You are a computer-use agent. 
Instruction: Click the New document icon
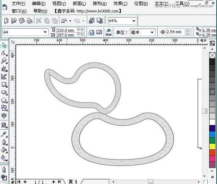coord(6,21)
